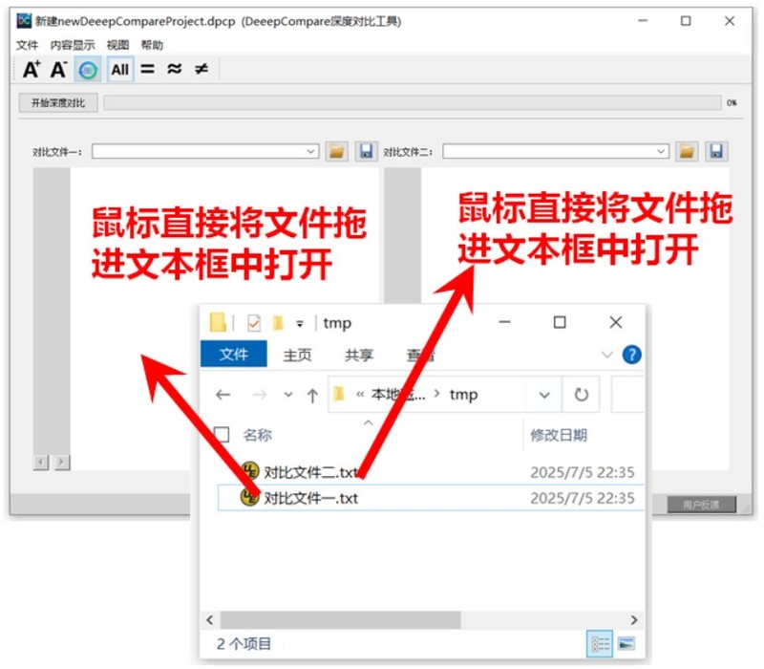
Task: Click date cell of 对比文件二.txt
Action: point(583,472)
